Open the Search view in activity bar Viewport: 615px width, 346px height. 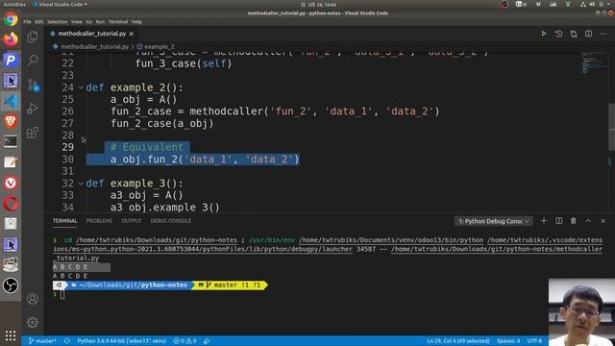click(33, 60)
